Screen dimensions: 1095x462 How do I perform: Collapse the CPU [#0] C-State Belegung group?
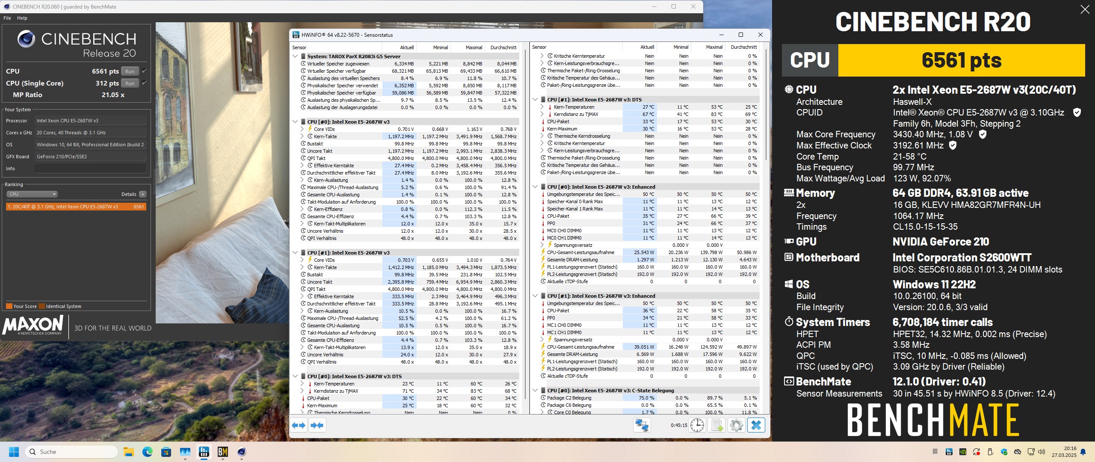tap(535, 391)
